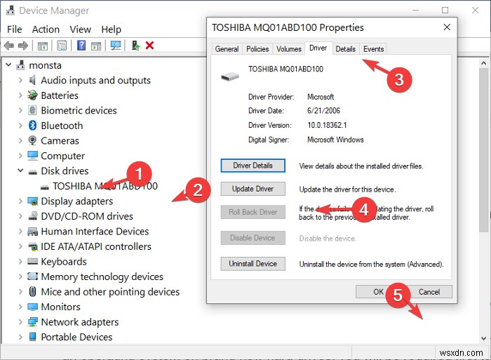Image resolution: width=491 pixels, height=360 pixels.
Task: Close the TOSHIBA Properties dialog
Action: [x=447, y=27]
